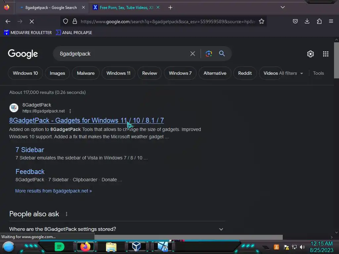This screenshot has height=254, width=339.
Task: Click the https://8gadgetpack.net URL text
Action: coord(43,111)
